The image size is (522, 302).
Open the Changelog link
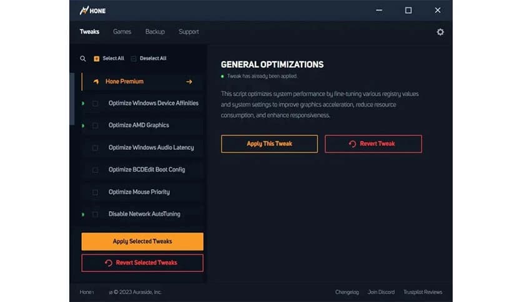(x=347, y=292)
